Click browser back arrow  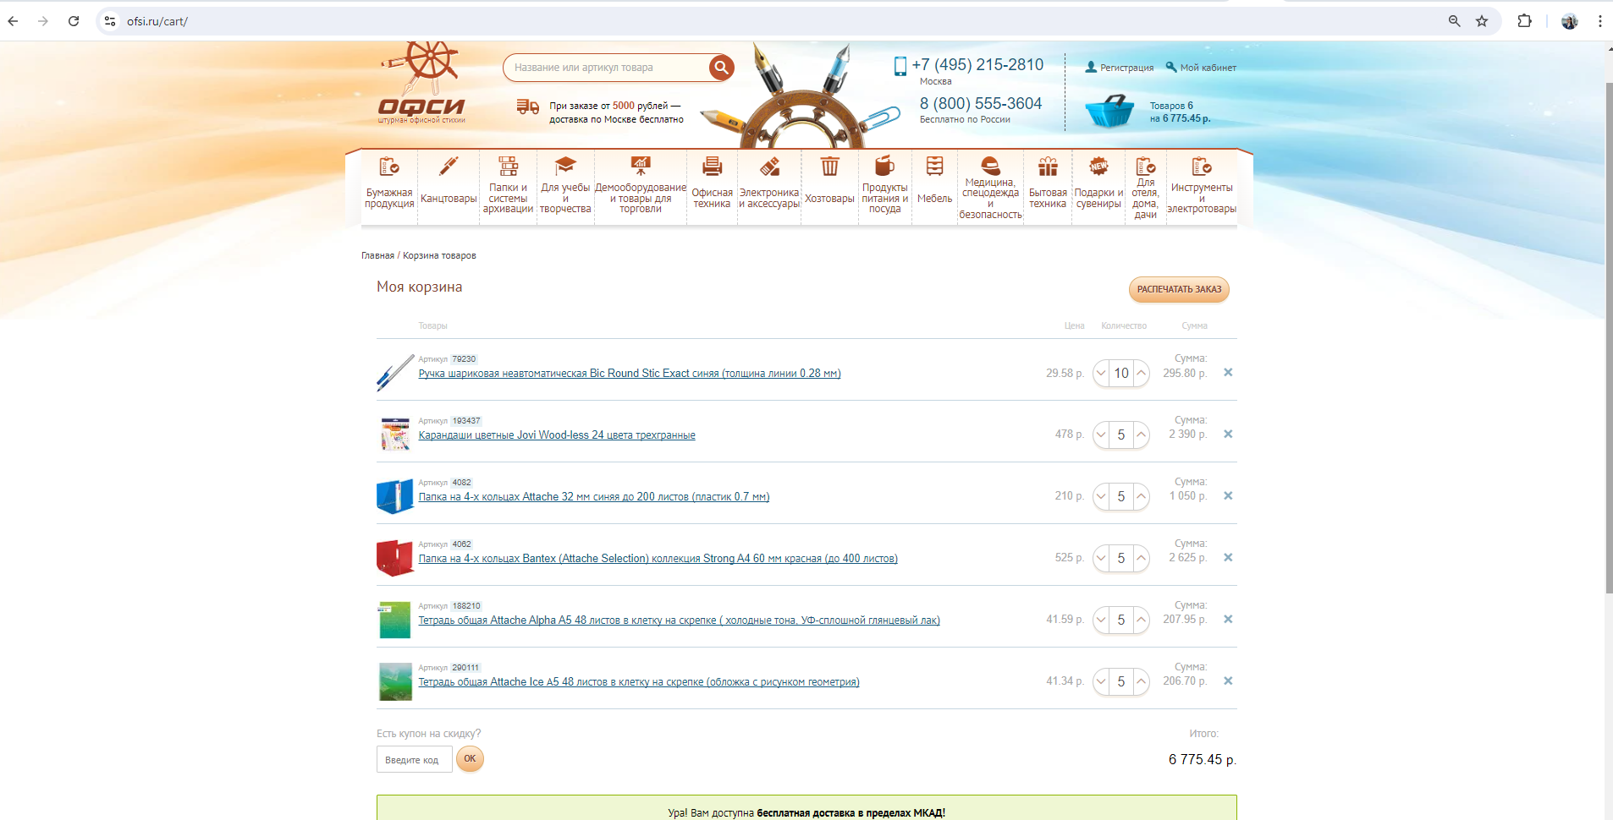pos(13,21)
